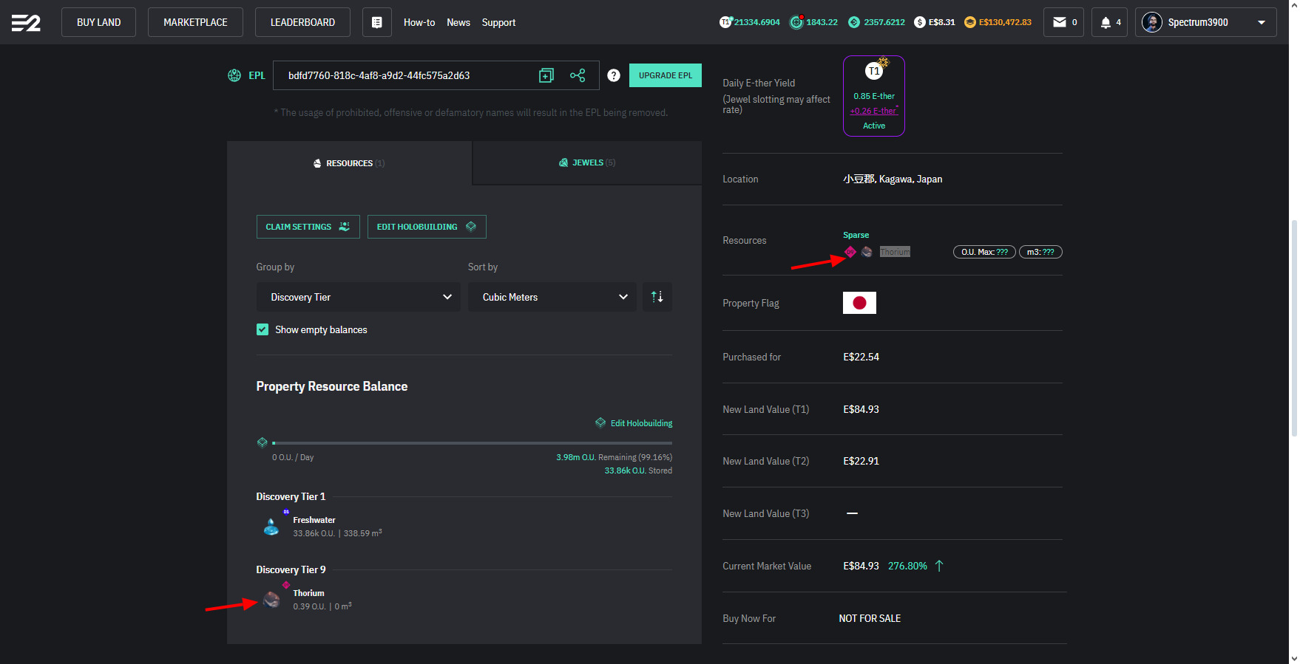
Task: Toggle sort direction arrows icon
Action: tap(657, 297)
